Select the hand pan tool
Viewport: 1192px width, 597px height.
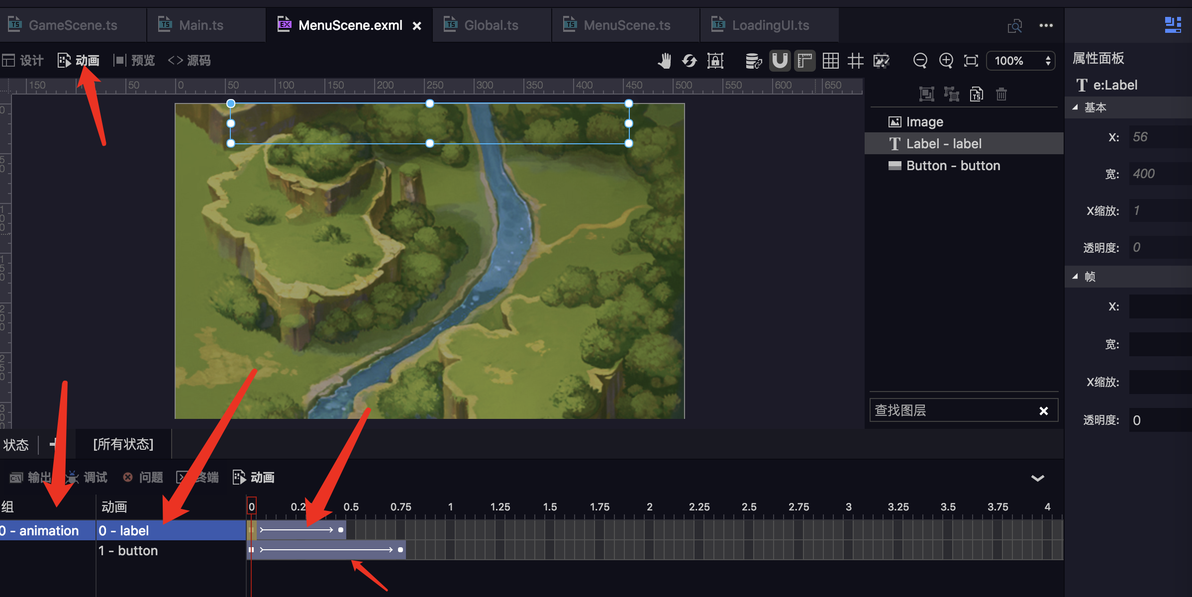pos(665,61)
